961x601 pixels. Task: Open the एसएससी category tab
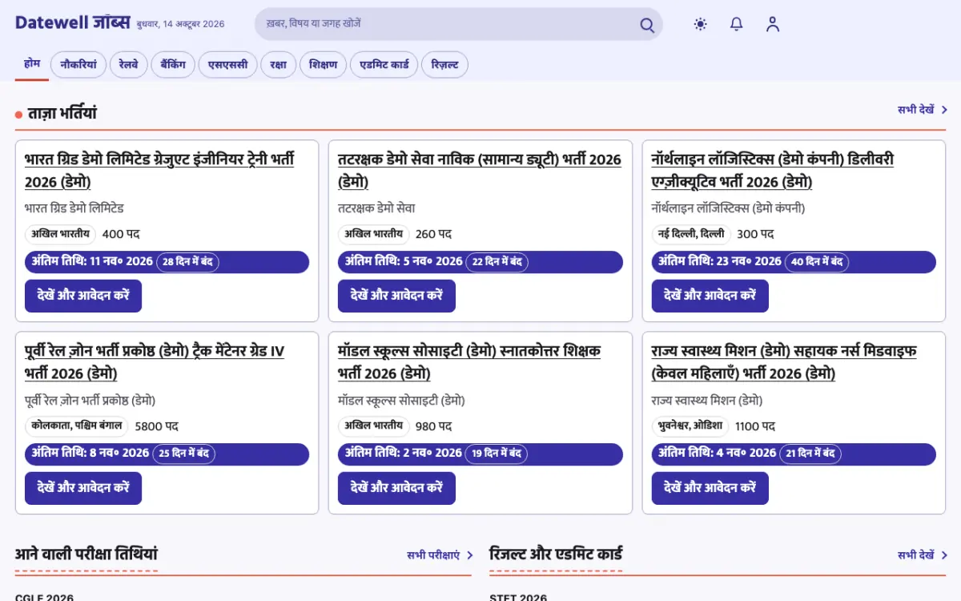point(228,65)
